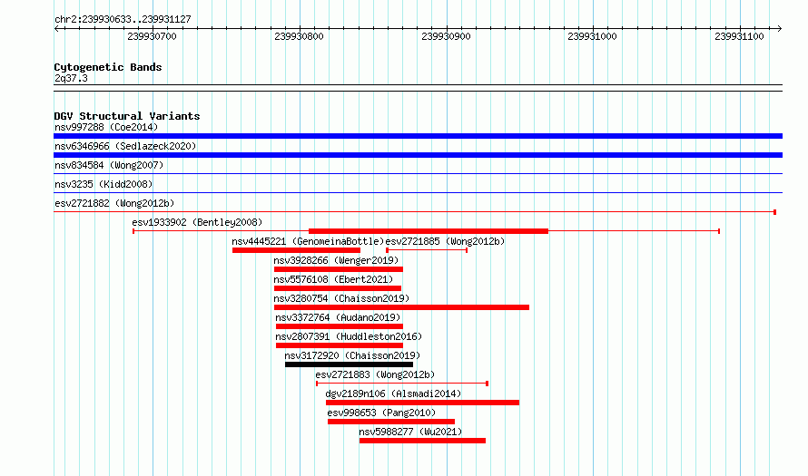Screen dimensions: 808x476
Task: Select the thick red bar of esv1933902
Action: [429, 231]
